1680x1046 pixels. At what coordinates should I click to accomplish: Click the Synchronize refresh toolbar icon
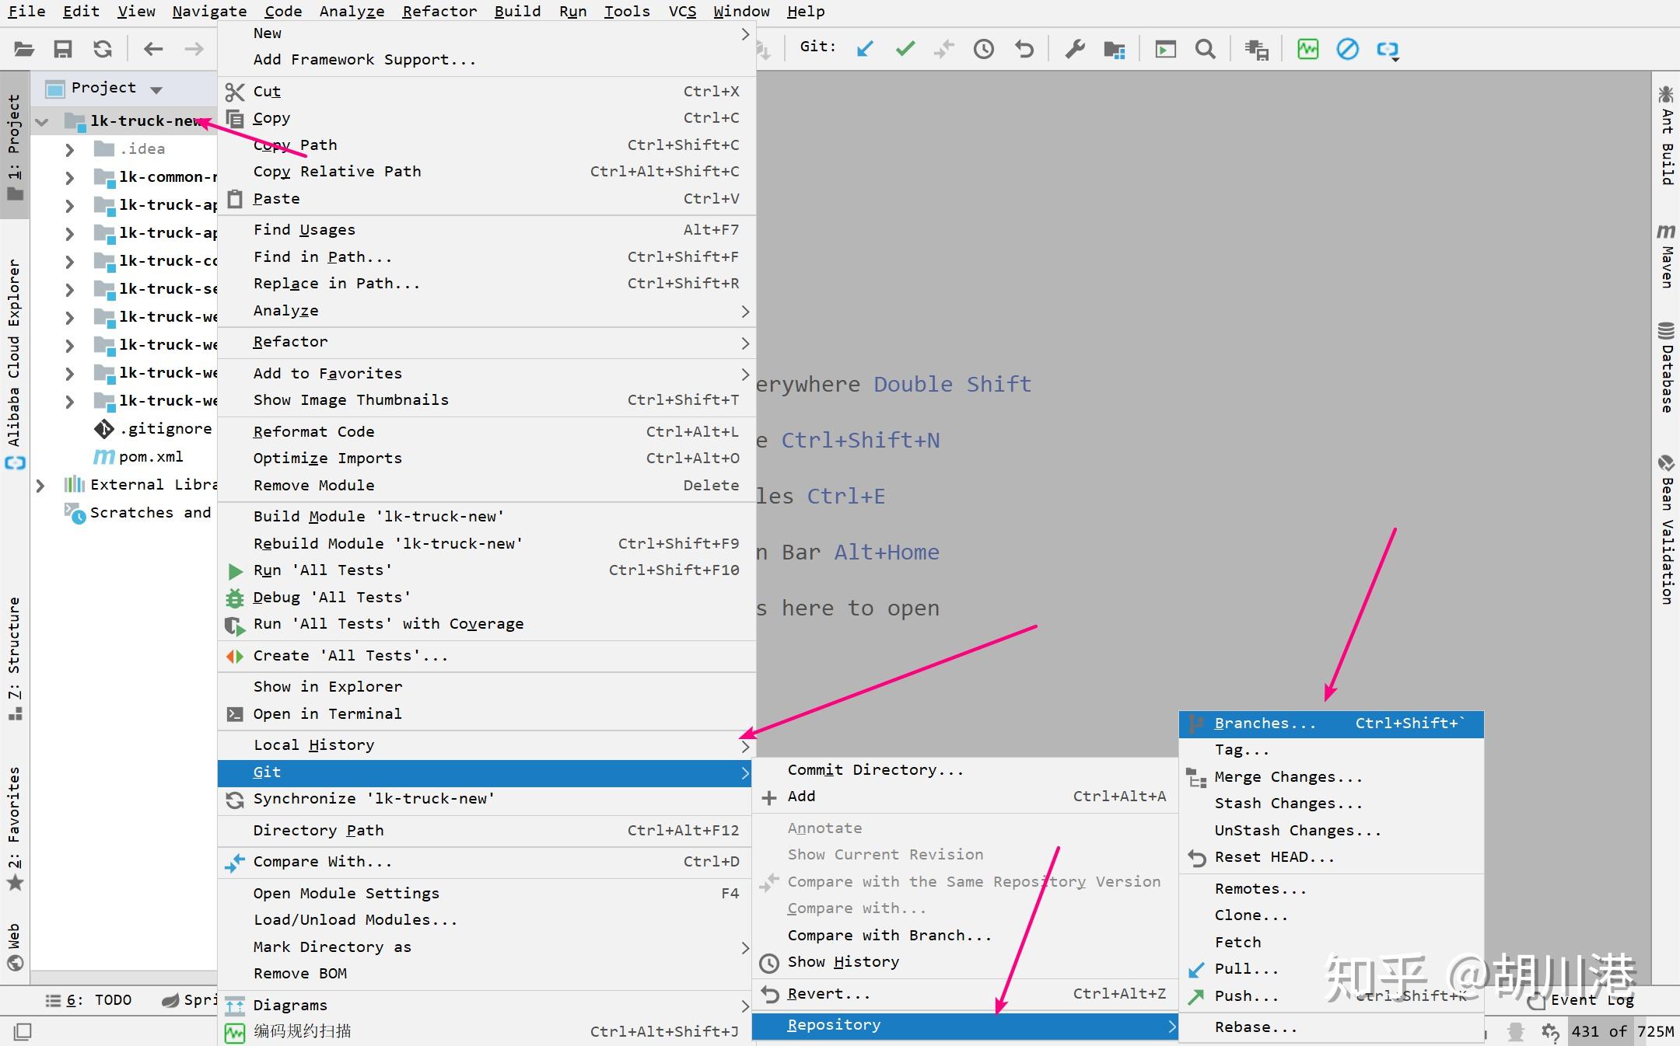[103, 49]
